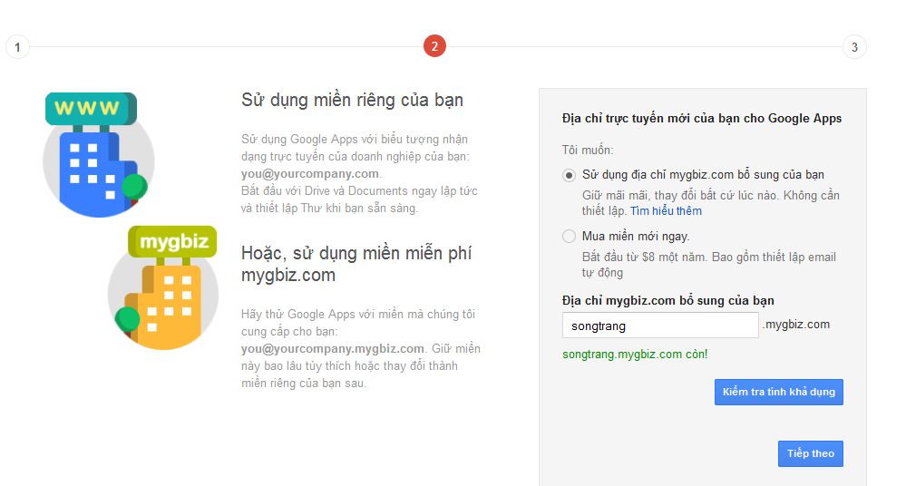Click the 'Địa chỉ trực tuyến mới' panel title
The width and height of the screenshot is (906, 486).
(702, 119)
